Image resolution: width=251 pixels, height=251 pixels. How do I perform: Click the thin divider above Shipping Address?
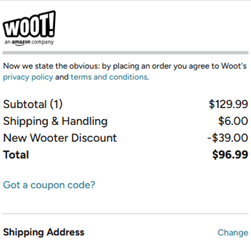coord(125,214)
